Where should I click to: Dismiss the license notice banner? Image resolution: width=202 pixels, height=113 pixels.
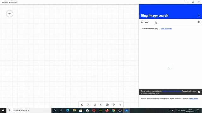199,92
